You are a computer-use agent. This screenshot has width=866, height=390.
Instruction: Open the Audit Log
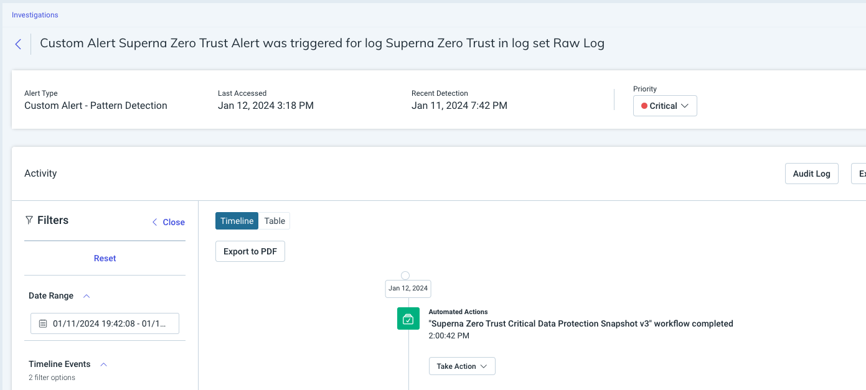tap(811, 173)
